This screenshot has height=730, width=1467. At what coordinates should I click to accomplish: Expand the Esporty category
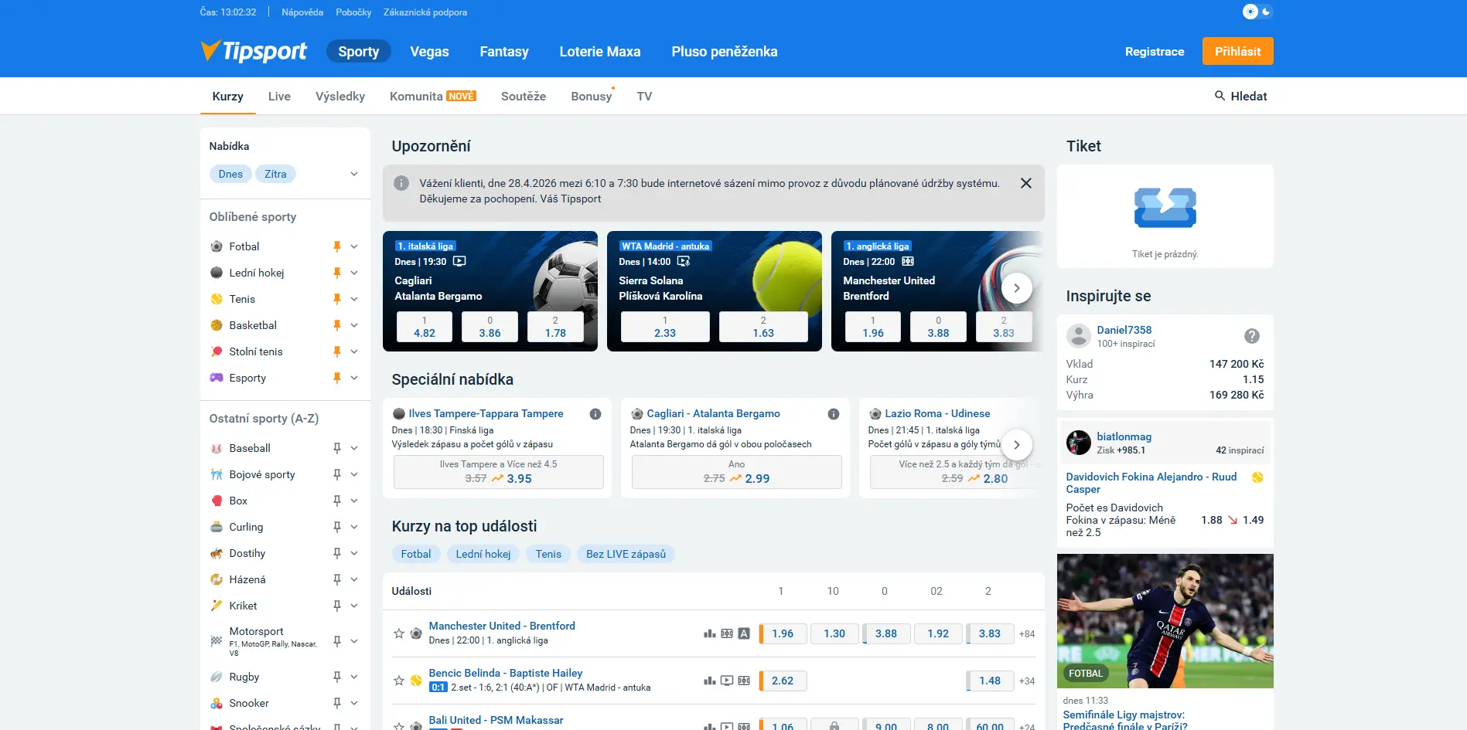coord(354,378)
